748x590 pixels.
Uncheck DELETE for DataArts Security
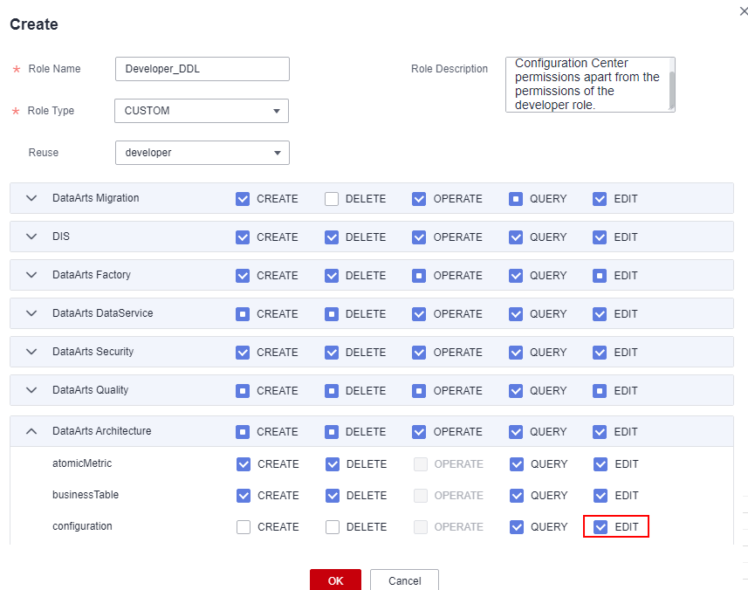click(332, 353)
